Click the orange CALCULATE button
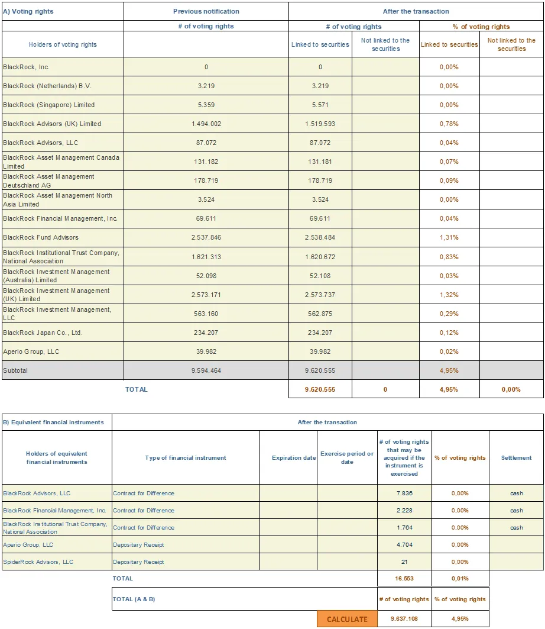The width and height of the screenshot is (545, 629). (x=347, y=619)
